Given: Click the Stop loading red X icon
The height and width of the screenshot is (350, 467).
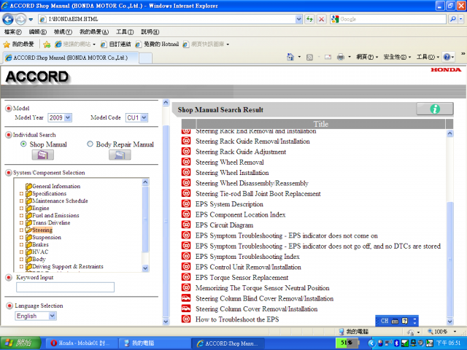Looking at the screenshot, I should point(321,20).
